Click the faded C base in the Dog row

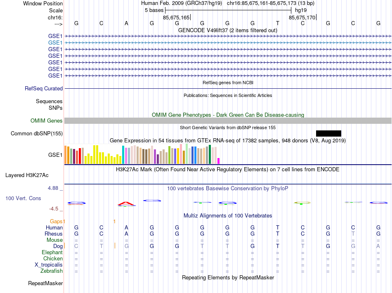76,246
